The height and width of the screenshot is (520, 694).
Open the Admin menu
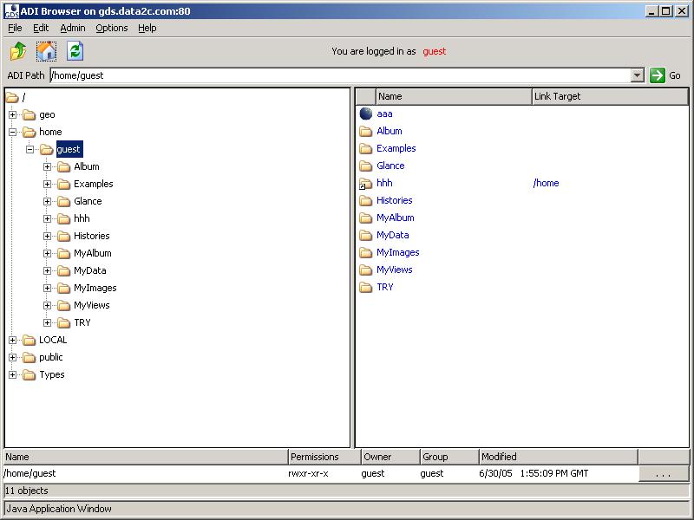[x=73, y=28]
